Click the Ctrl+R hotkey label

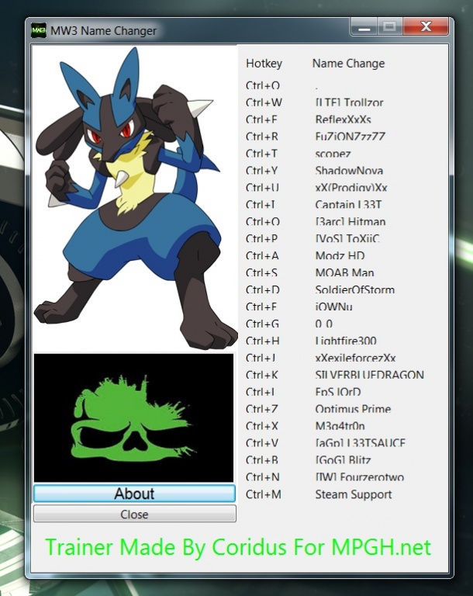coord(262,137)
